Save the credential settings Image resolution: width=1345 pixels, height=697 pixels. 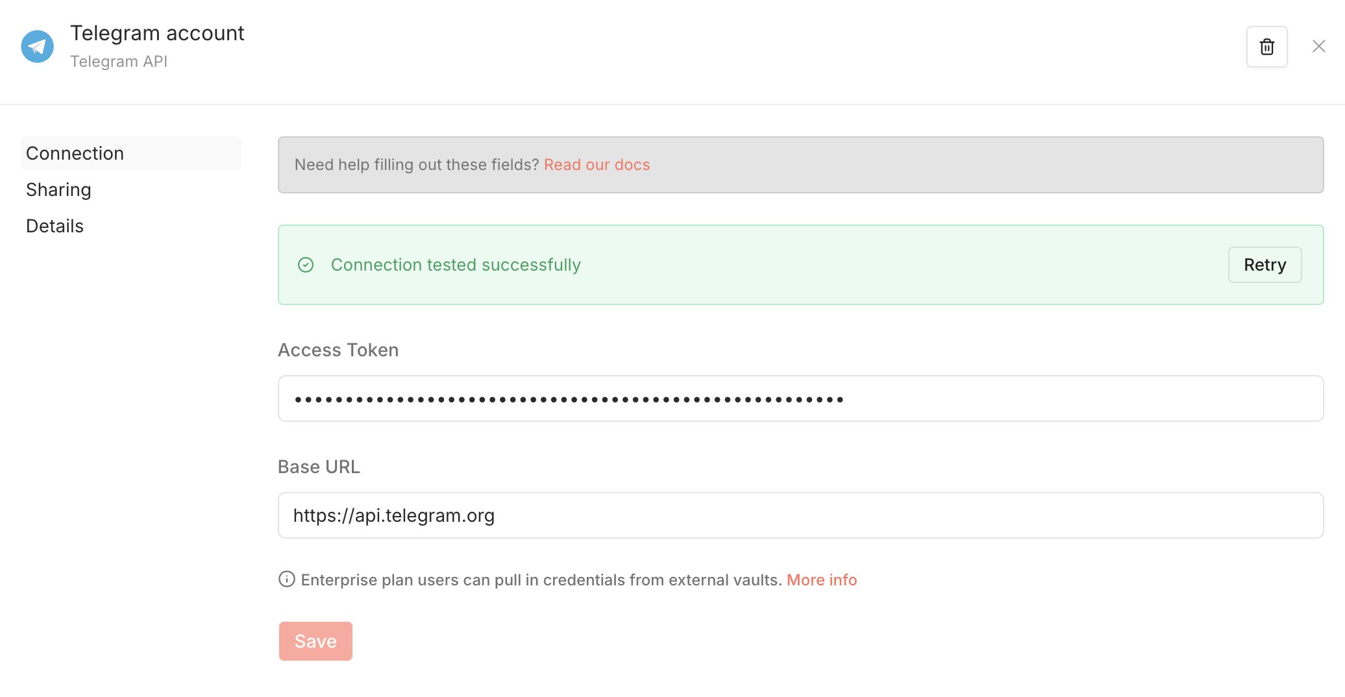click(315, 641)
